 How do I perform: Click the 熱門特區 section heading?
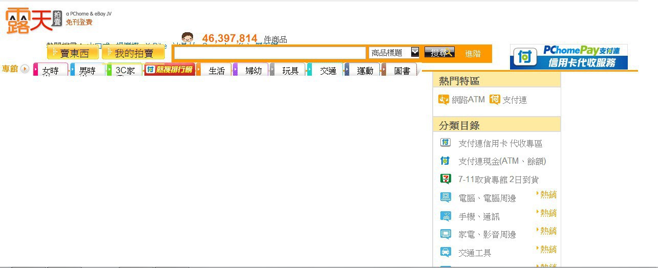click(459, 81)
